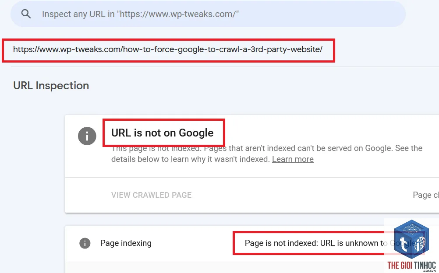Click the info icon beside "URL is not on Google"
439x273 pixels.
coord(87,136)
